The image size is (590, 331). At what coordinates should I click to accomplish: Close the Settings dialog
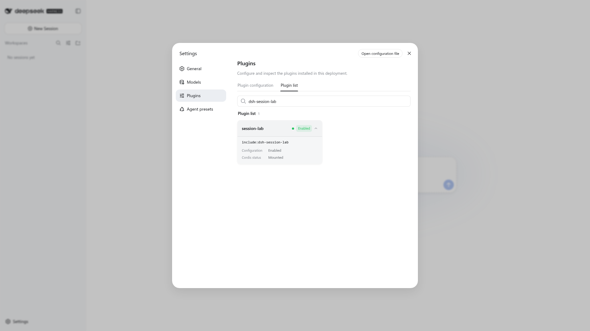point(409,53)
